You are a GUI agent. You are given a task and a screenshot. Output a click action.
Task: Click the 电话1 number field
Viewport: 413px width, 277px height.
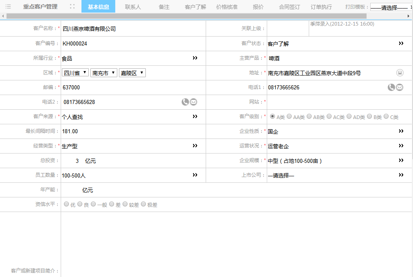[x=327, y=87]
